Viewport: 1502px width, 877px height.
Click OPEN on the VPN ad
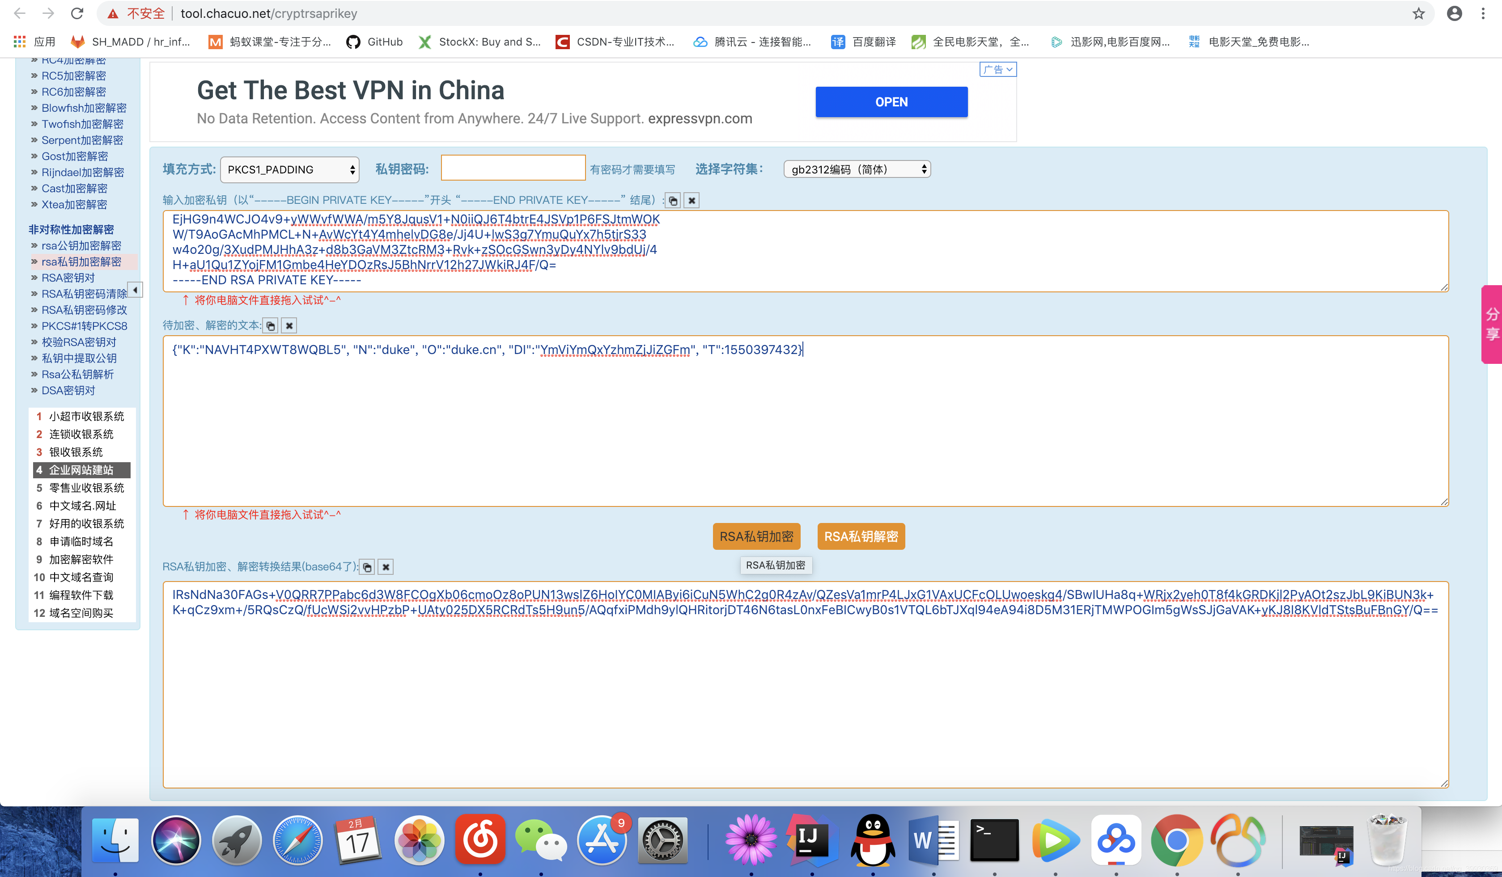(891, 102)
